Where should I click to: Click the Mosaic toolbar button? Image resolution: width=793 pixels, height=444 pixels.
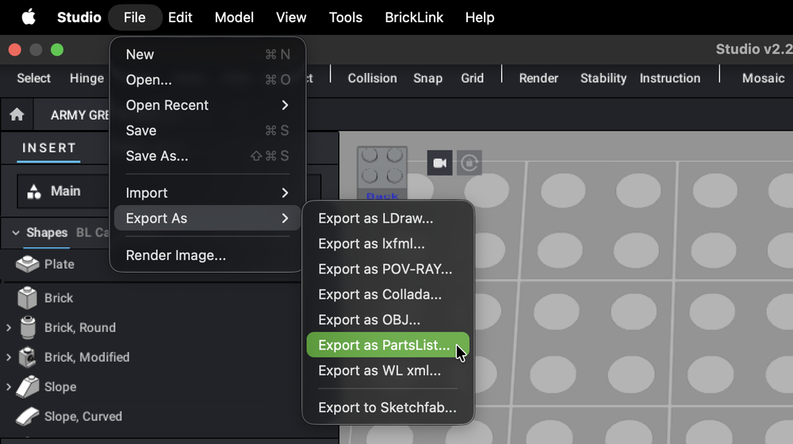coord(763,78)
